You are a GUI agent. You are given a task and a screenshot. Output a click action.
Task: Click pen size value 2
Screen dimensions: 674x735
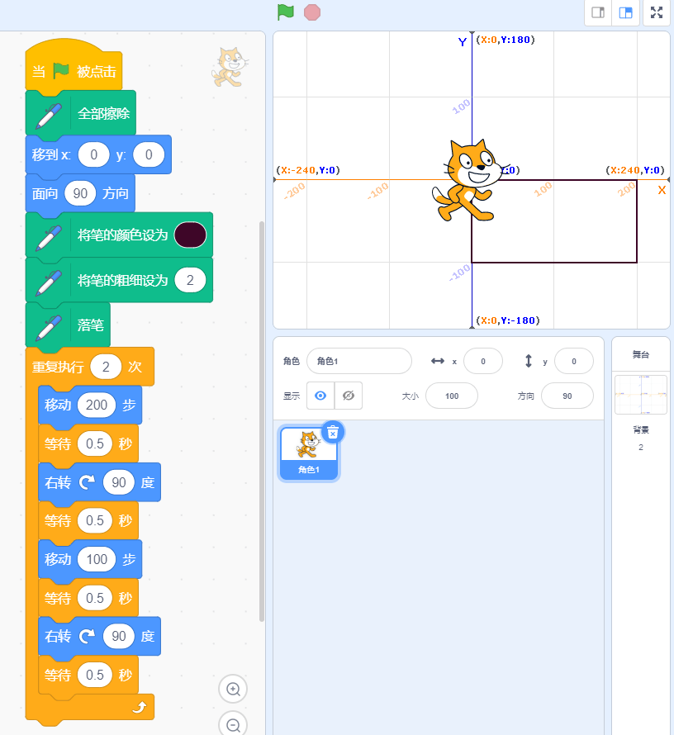190,280
